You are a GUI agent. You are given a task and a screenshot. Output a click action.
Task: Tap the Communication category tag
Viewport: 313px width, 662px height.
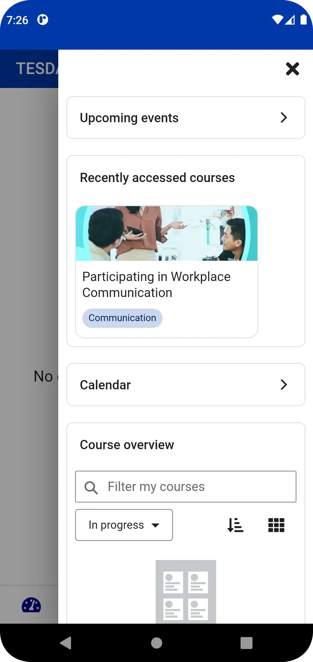coord(122,318)
